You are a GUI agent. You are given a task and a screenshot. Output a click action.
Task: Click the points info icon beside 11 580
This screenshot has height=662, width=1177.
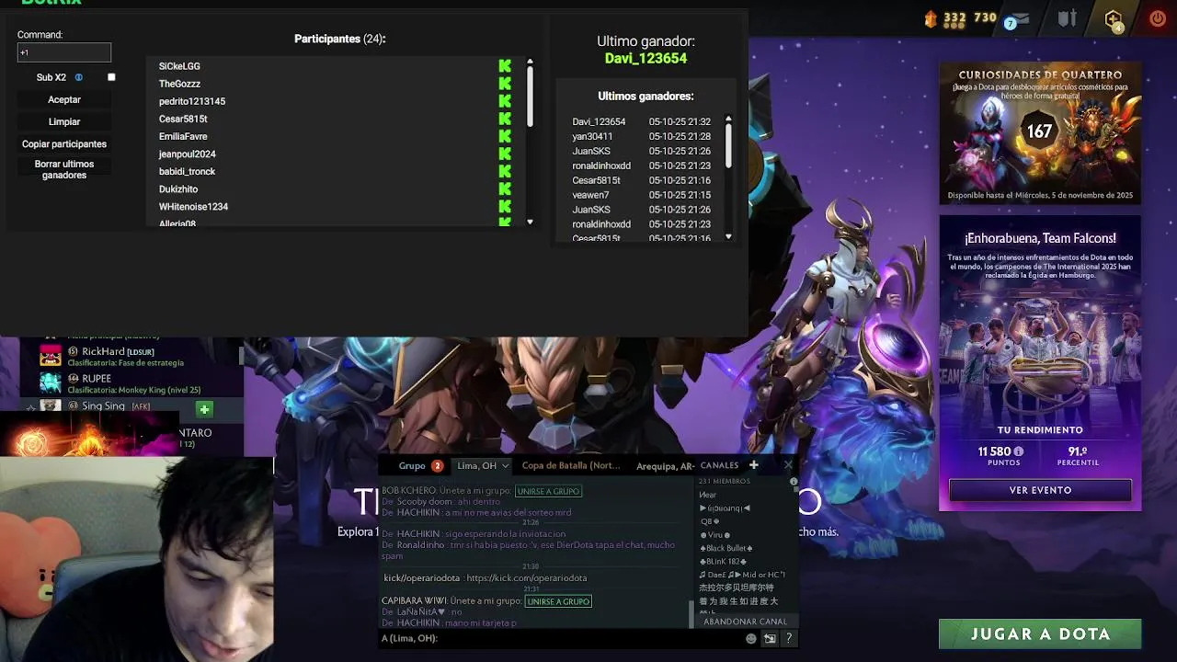pyautogui.click(x=1019, y=451)
